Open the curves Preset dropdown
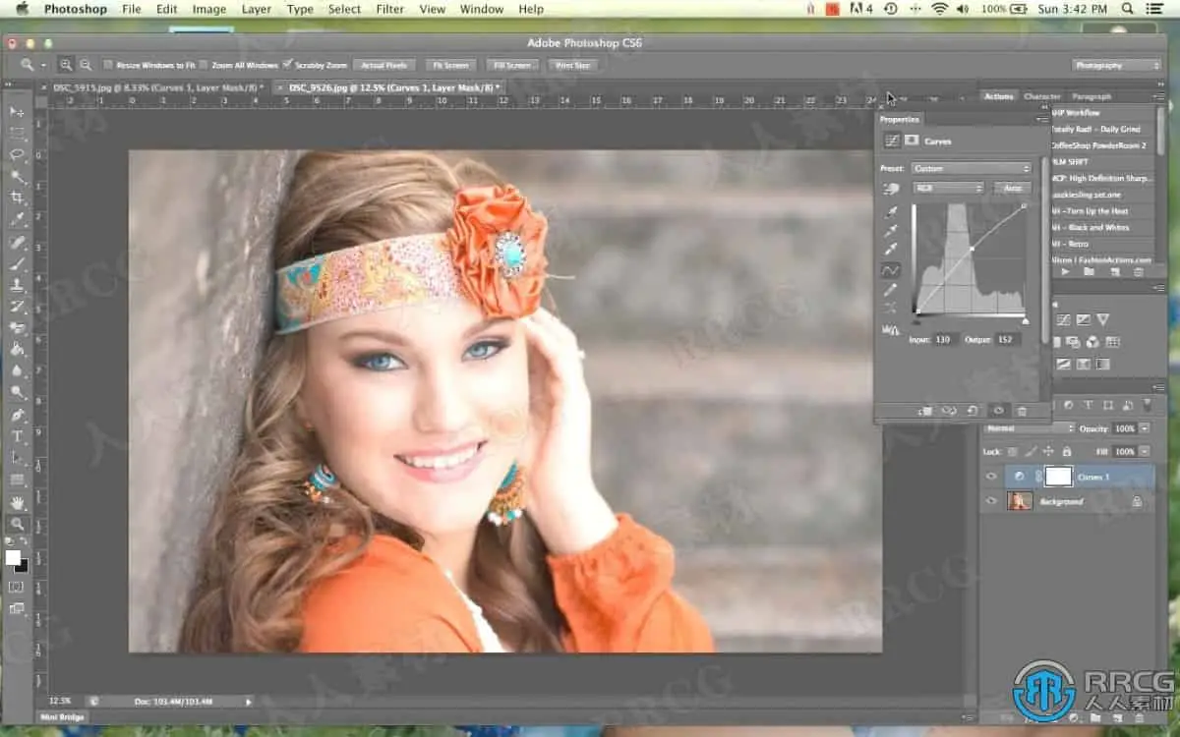The height and width of the screenshot is (737, 1180). (x=971, y=168)
